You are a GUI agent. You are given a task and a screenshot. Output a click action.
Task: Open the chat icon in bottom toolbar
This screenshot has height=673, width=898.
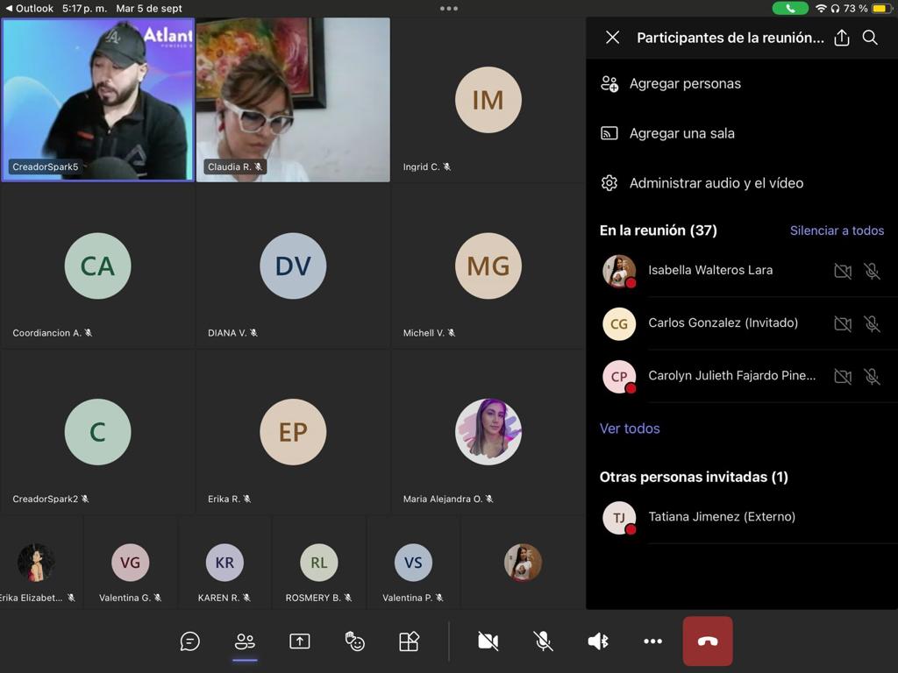pos(190,641)
